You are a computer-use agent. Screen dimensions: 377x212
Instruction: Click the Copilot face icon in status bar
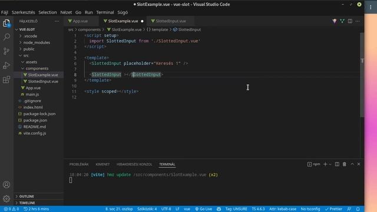[219, 209]
